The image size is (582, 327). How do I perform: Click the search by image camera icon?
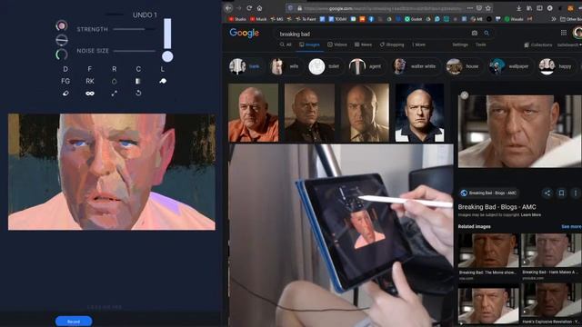pyautogui.click(x=475, y=33)
